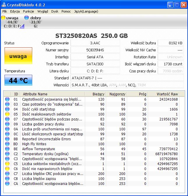Select High Fly Writes attribute name

pos(34,144)
